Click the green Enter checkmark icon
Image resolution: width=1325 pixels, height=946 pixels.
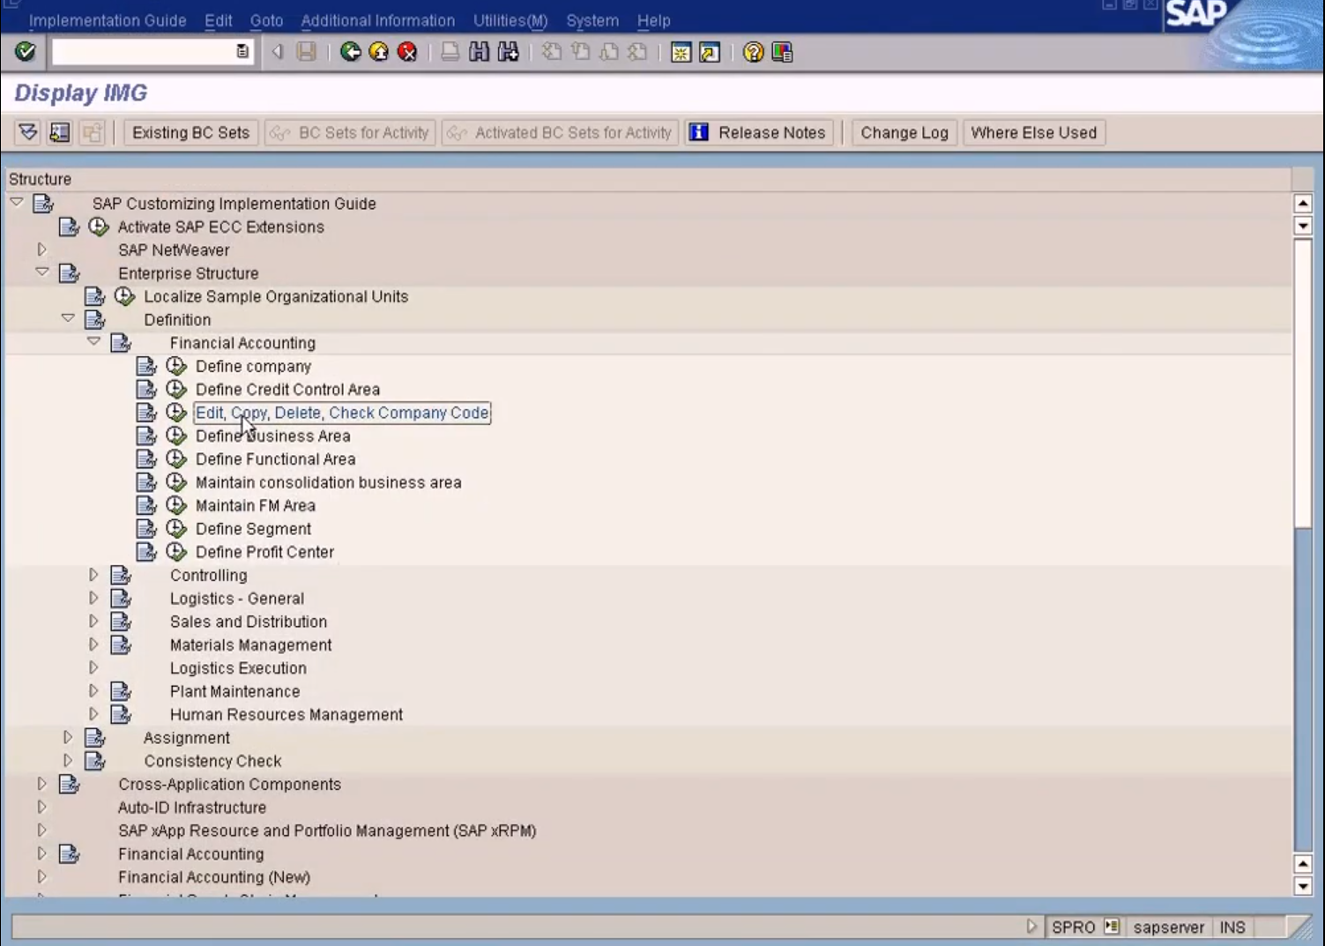pyautogui.click(x=25, y=52)
